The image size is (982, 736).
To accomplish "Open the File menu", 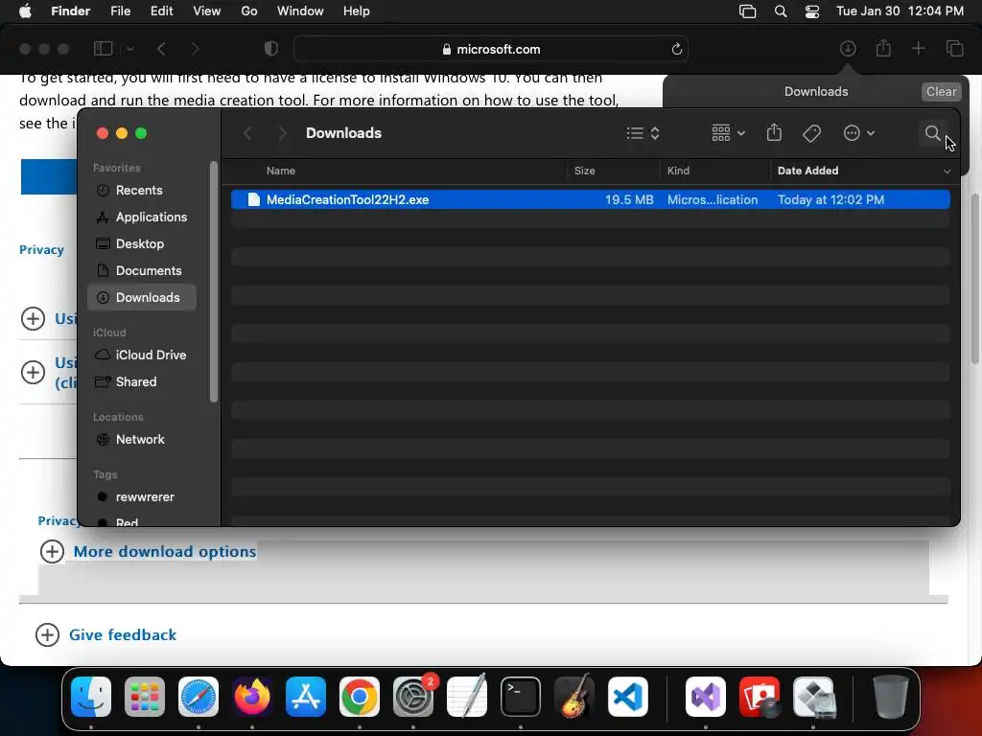I will (120, 11).
